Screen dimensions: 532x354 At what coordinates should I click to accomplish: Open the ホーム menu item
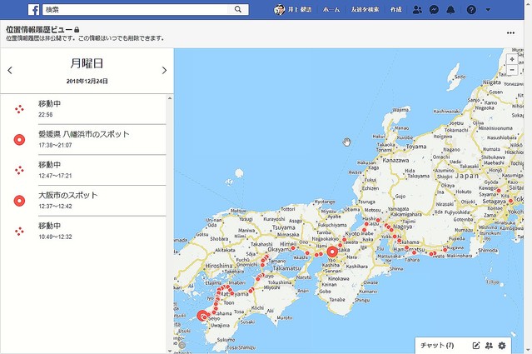[331, 9]
